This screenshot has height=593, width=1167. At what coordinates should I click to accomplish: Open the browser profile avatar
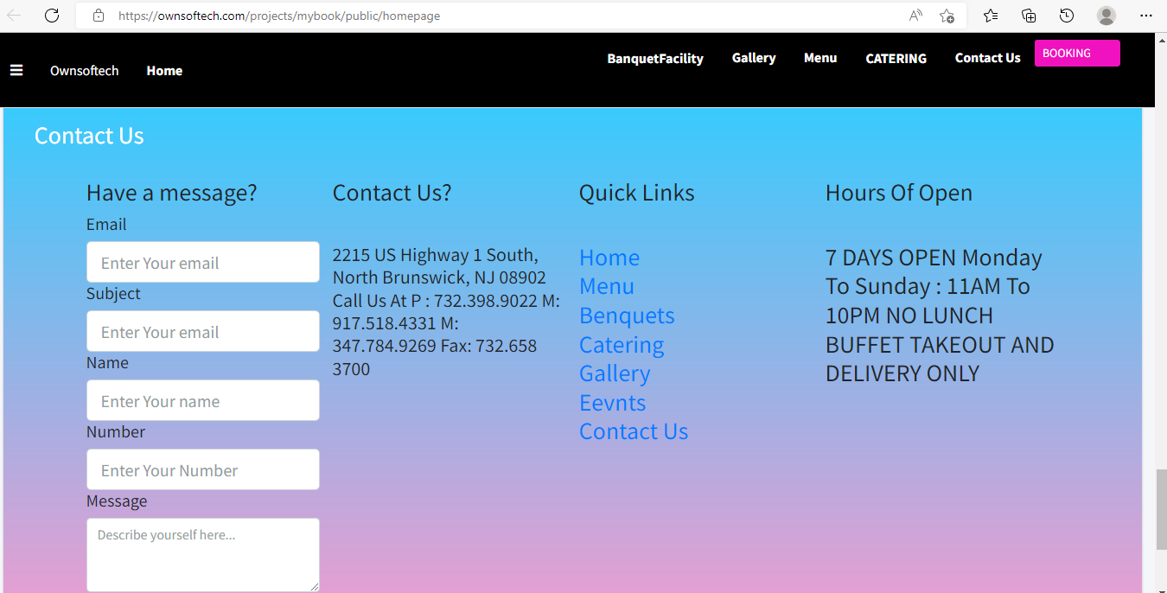(x=1106, y=16)
